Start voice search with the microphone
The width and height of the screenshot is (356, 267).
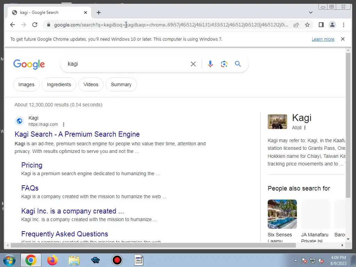click(210, 64)
